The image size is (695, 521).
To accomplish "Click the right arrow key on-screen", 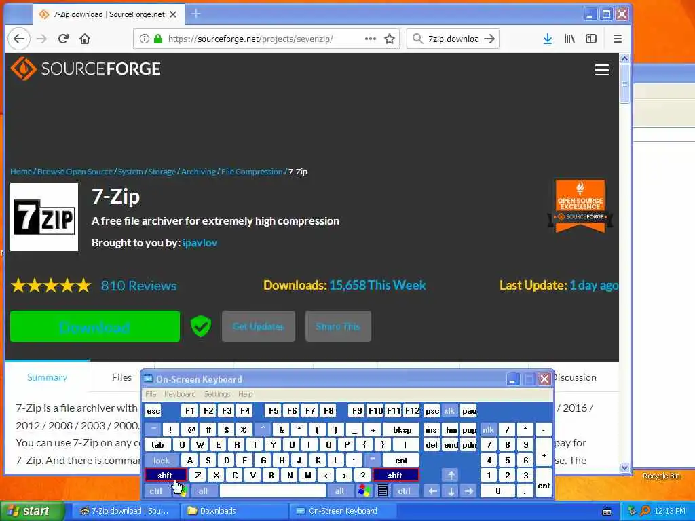I will (x=468, y=491).
